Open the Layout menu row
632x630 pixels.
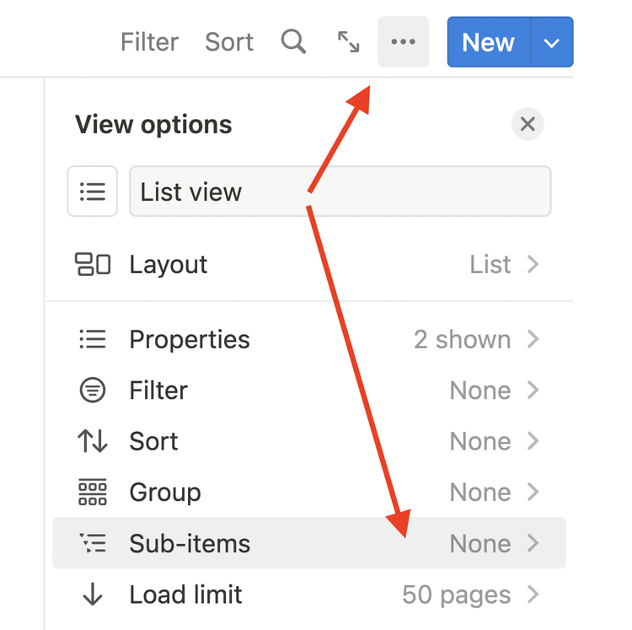tap(309, 264)
